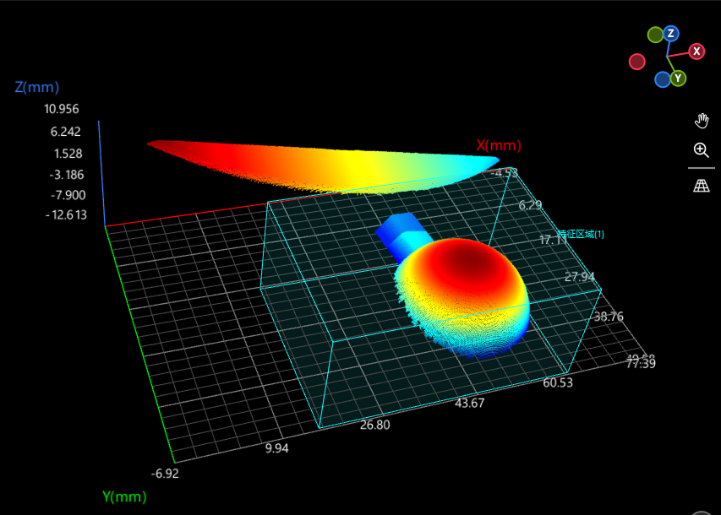Click the Z(mm) axis title

pyautogui.click(x=37, y=87)
